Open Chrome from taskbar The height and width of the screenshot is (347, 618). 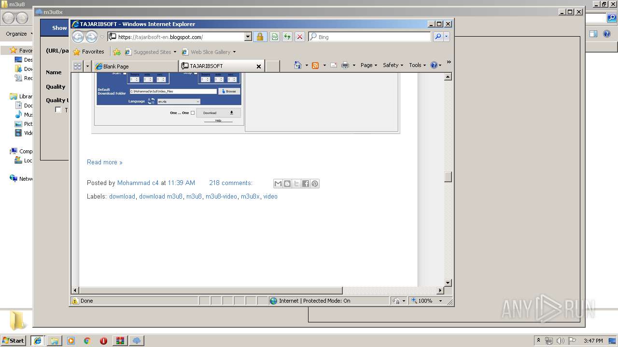click(x=87, y=341)
